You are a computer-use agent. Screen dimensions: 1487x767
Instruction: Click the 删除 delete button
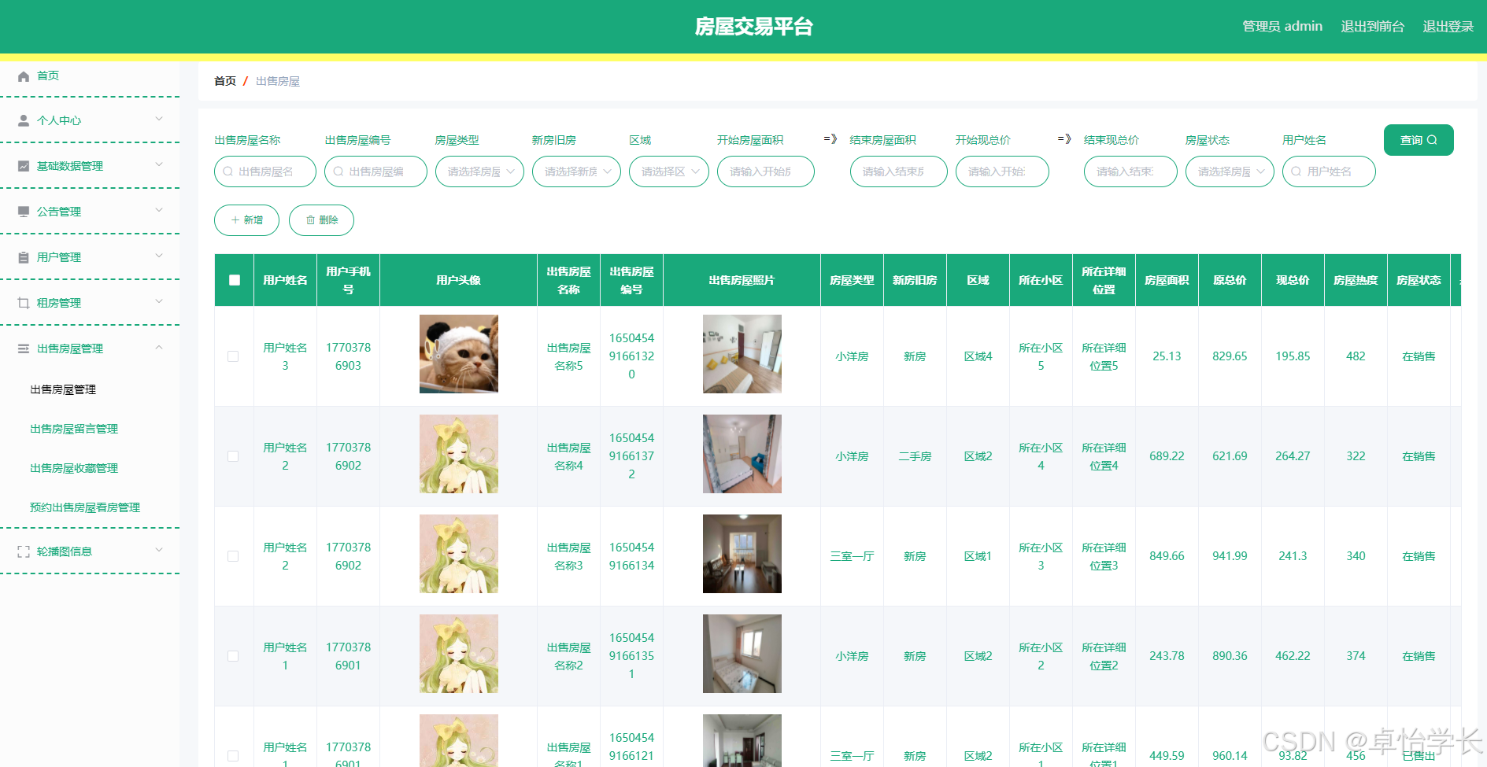click(321, 220)
